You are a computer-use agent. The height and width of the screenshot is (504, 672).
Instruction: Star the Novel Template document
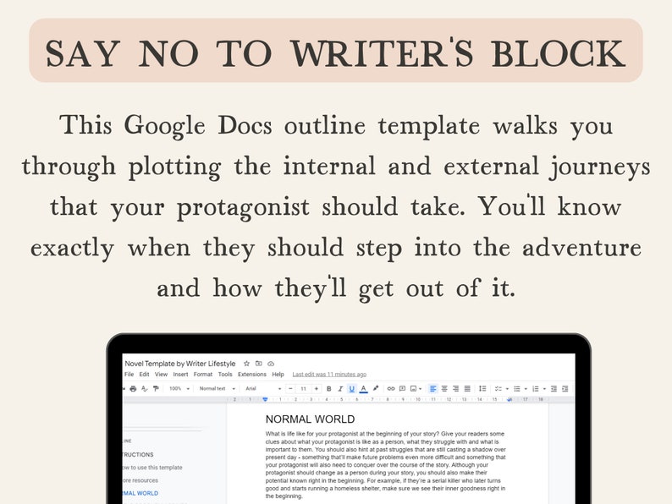[x=246, y=364]
